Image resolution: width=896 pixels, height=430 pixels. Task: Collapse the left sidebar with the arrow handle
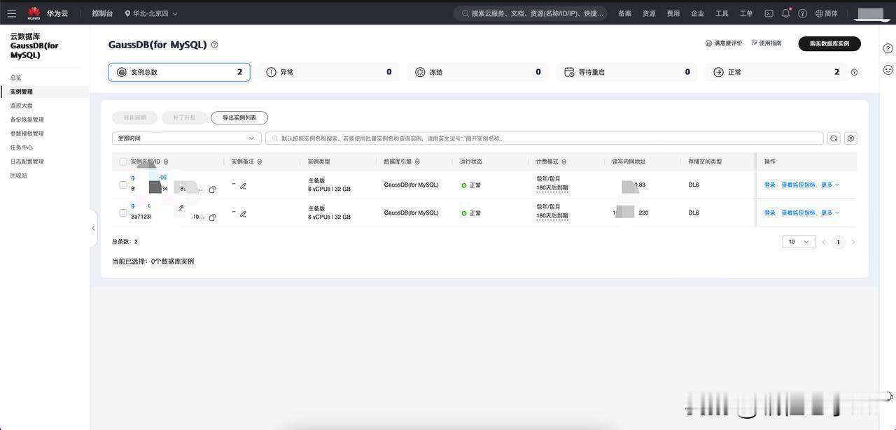pyautogui.click(x=93, y=228)
